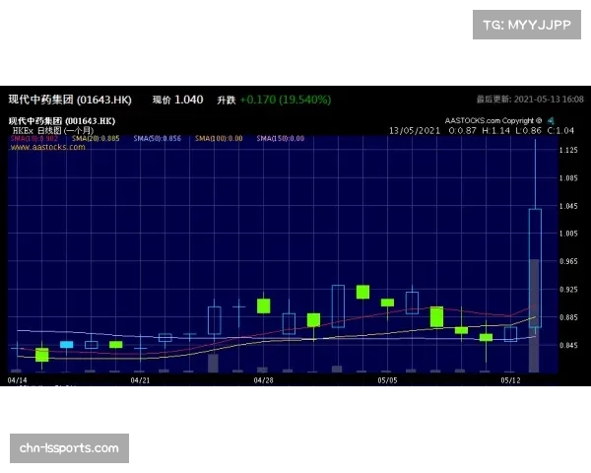Select the SMA(50) legend label

pyautogui.click(x=158, y=139)
